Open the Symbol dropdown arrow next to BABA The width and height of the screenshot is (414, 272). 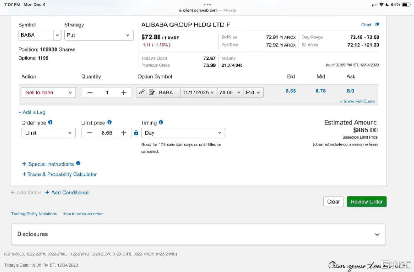pyautogui.click(x=57, y=35)
